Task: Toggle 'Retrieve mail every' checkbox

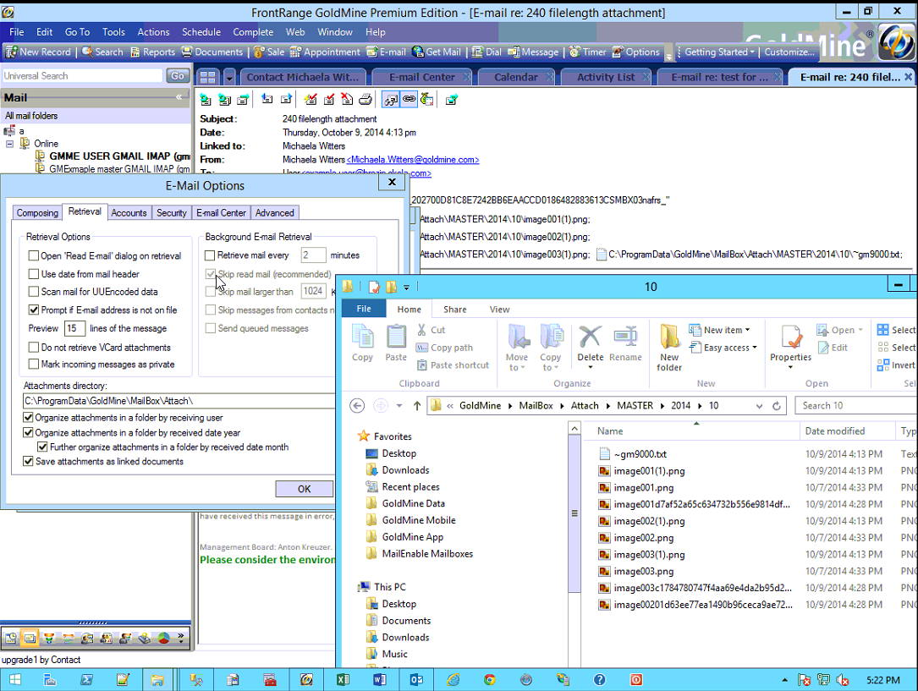Action: tap(210, 255)
